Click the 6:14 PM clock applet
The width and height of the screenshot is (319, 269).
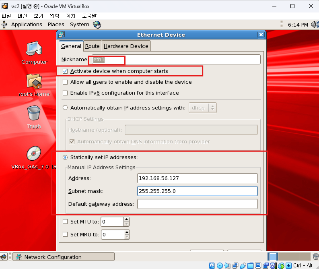pyautogui.click(x=298, y=25)
